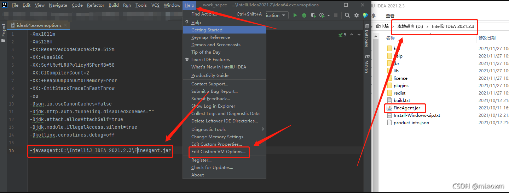Image resolution: width=509 pixels, height=193 pixels.
Task: Click the highlighted Help menu
Action: click(189, 5)
